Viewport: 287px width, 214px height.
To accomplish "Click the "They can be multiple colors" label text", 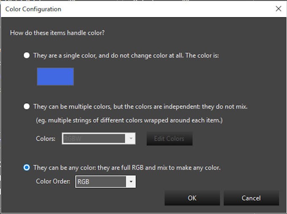I will (140, 107).
